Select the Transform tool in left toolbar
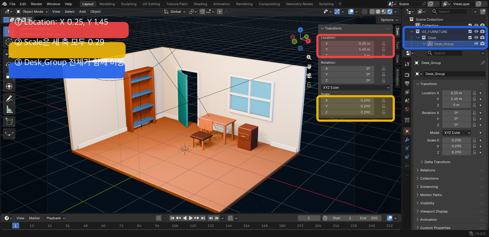Image resolution: width=489 pixels, height=237 pixels. pyautogui.click(x=9, y=86)
